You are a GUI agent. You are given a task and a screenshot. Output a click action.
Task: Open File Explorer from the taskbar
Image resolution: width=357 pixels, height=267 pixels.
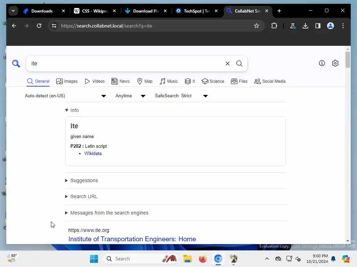coord(187,259)
